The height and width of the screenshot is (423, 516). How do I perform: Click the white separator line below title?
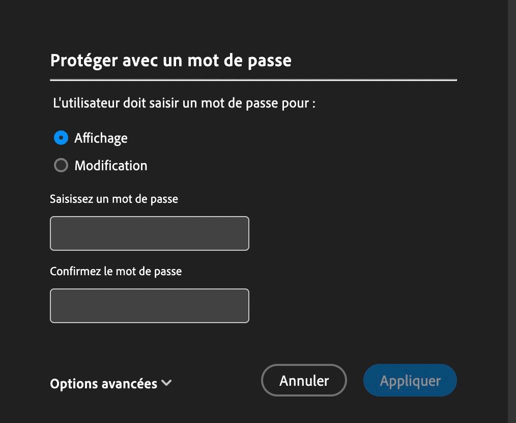pyautogui.click(x=253, y=80)
